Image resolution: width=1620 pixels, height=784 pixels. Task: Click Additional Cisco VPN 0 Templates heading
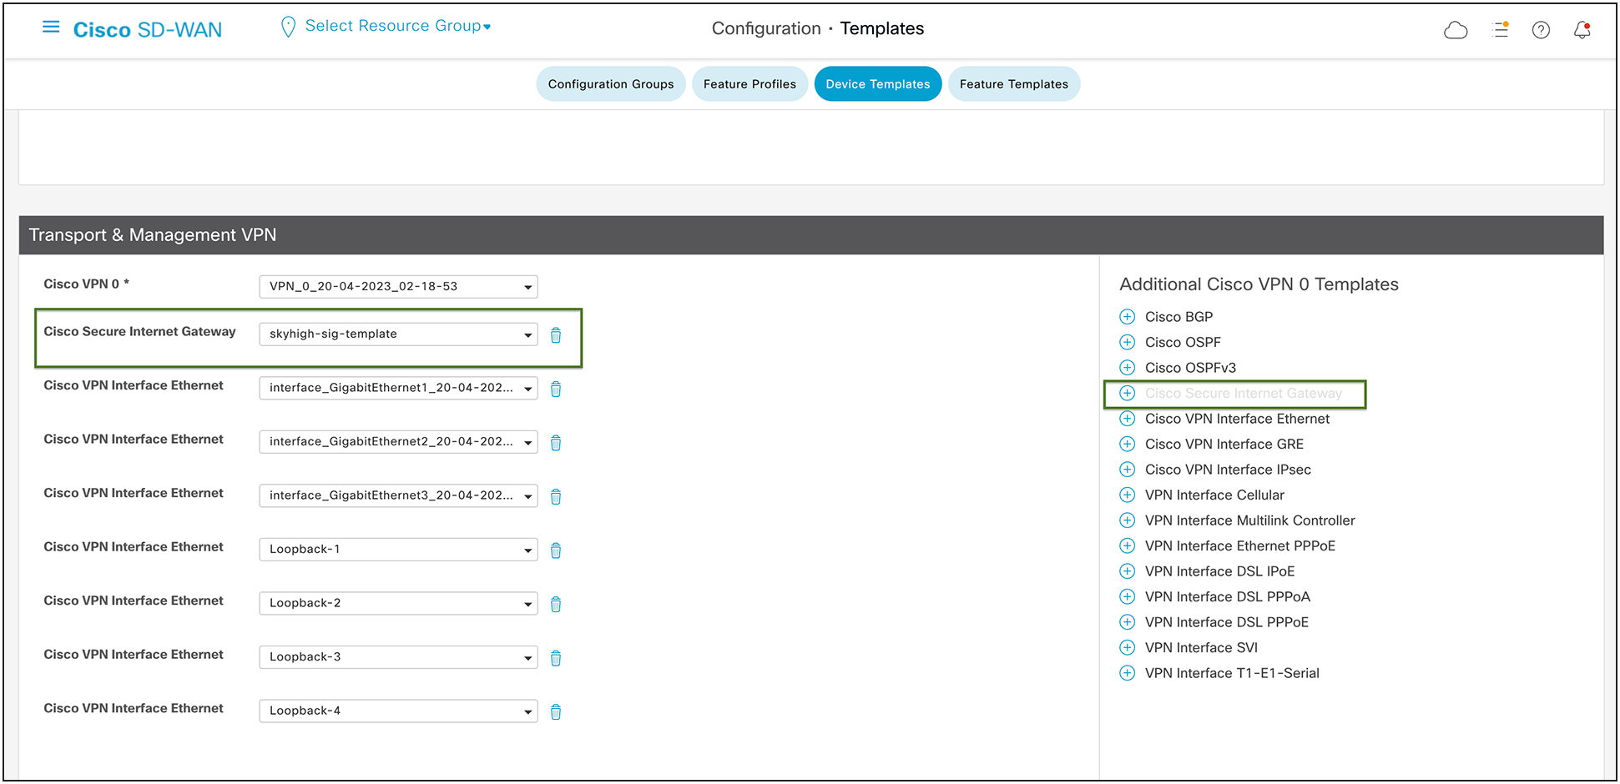tap(1259, 284)
